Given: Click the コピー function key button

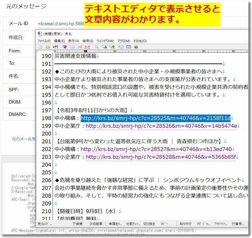Looking at the screenshot, I should point(164,224).
